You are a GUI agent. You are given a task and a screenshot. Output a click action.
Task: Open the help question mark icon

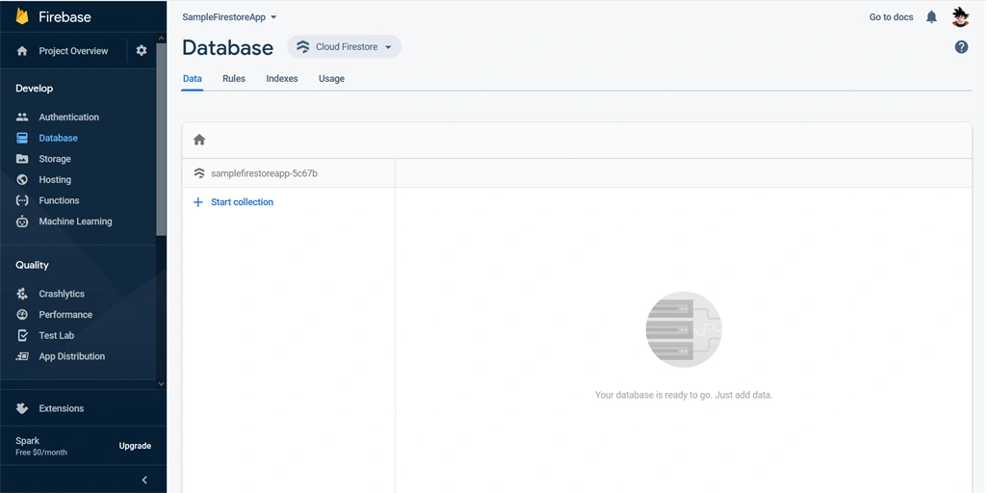[961, 46]
